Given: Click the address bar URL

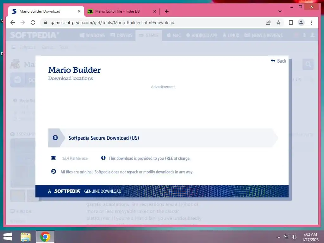Looking at the screenshot, I should (112, 22).
